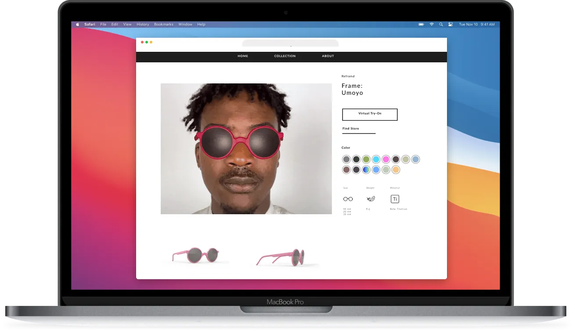This screenshot has height=331, width=573.
Task: Click the feather Weight icon
Action: pyautogui.click(x=371, y=199)
